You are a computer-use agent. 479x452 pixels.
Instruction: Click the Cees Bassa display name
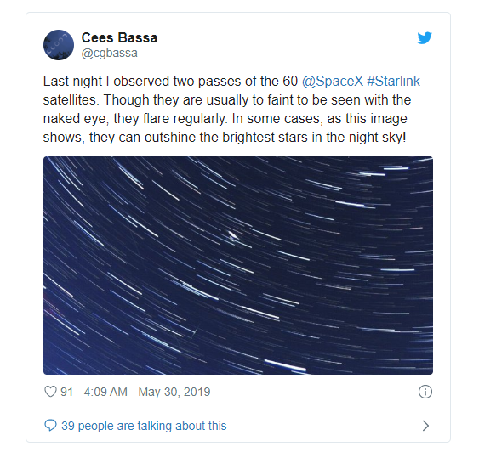click(119, 38)
